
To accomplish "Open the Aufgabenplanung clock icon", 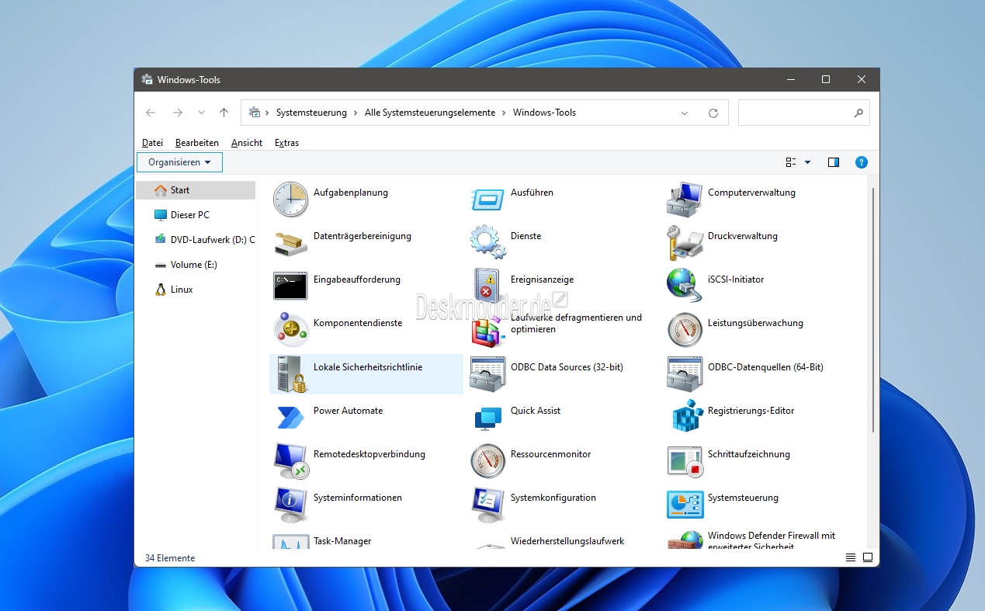I will coord(290,200).
